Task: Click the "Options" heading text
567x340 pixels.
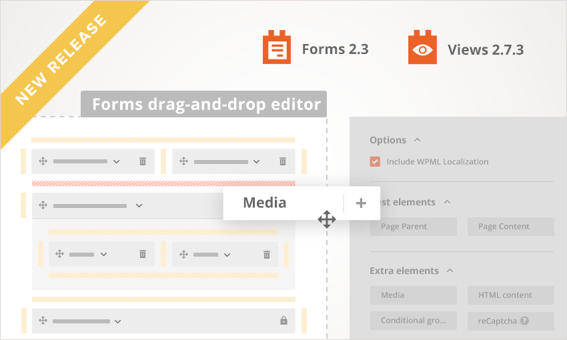Action: (x=388, y=140)
